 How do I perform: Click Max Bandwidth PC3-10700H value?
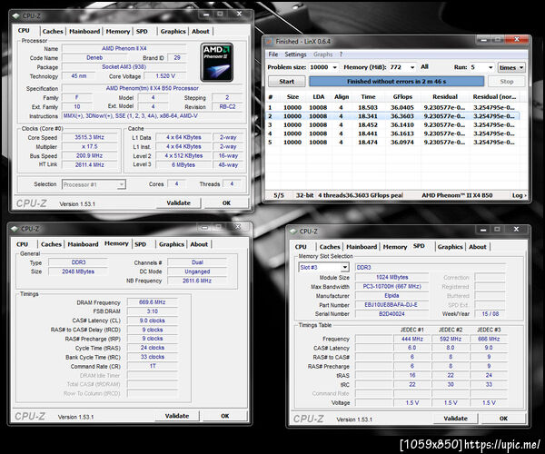pos(391,286)
